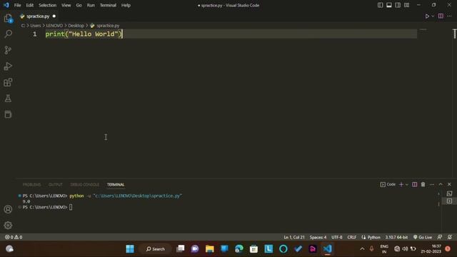The height and width of the screenshot is (257, 457).
Task: Open File Explorer from taskbar
Action: [209, 249]
